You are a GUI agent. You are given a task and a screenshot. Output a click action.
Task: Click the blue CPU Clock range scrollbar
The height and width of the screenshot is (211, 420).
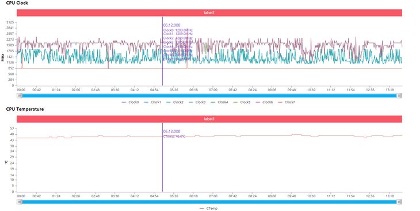(209, 96)
